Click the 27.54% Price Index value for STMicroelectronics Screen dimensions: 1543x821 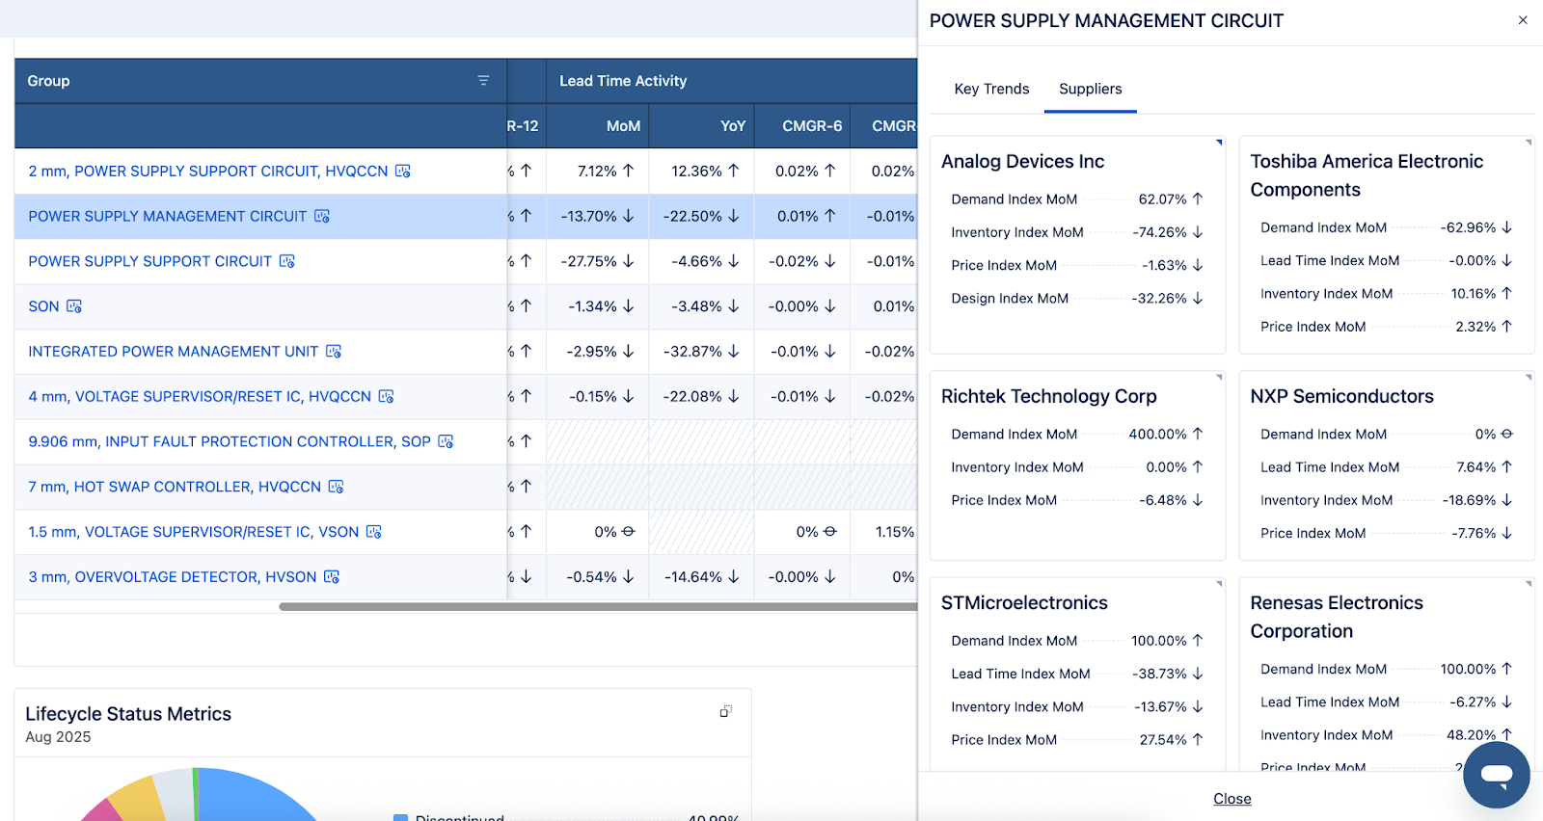pyautogui.click(x=1163, y=740)
